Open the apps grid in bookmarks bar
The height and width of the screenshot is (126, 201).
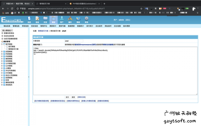point(3,13)
